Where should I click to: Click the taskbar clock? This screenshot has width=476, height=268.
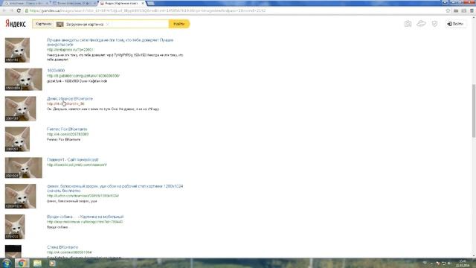click(463, 263)
